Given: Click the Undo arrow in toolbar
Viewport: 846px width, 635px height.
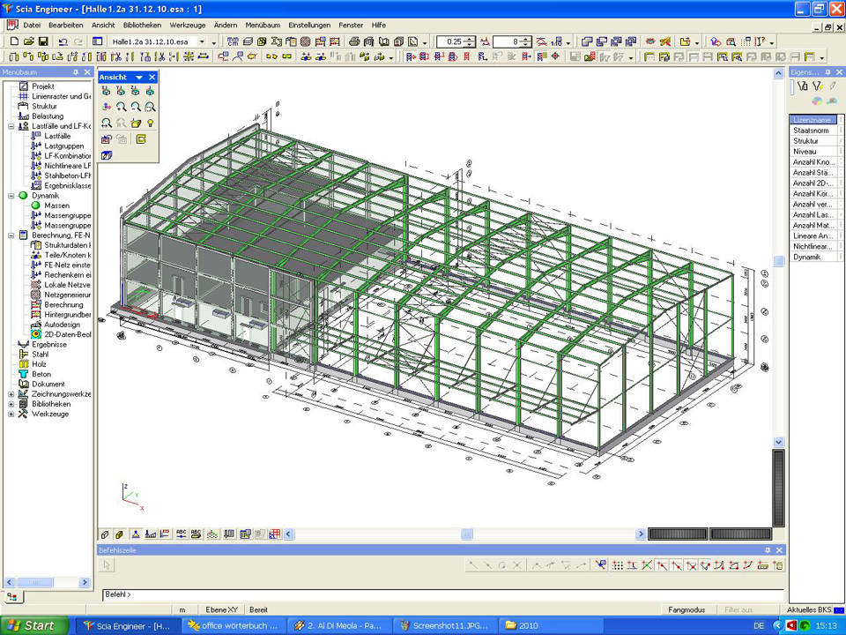Looking at the screenshot, I should click(63, 41).
